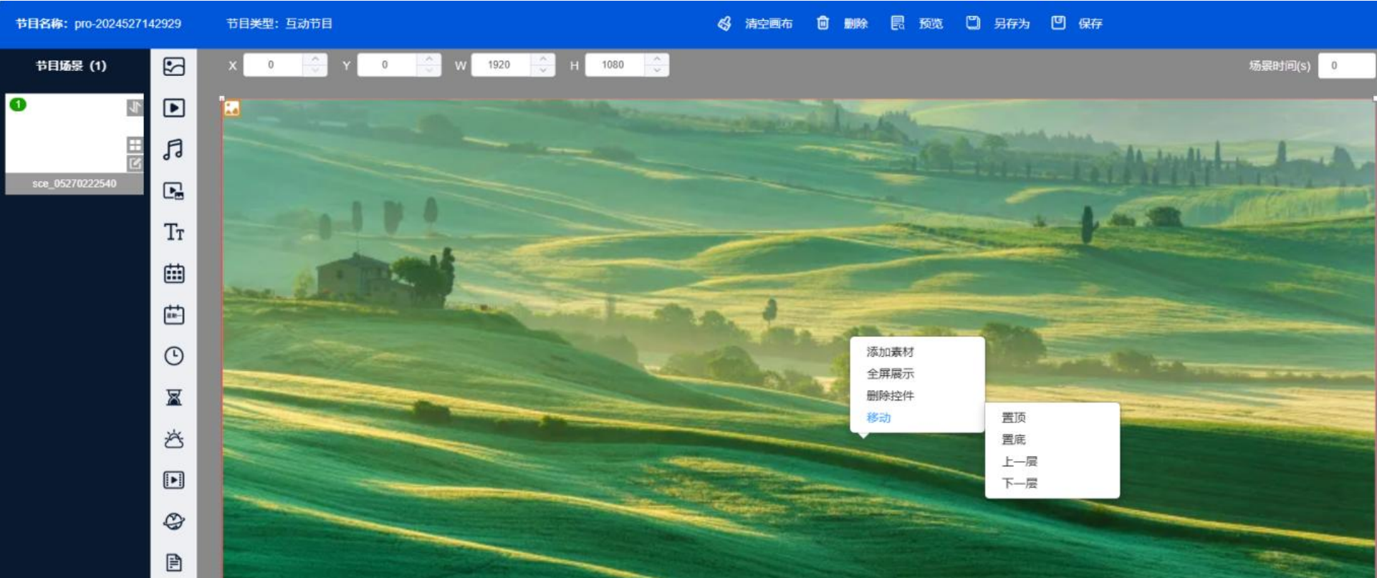The image size is (1377, 578).
Task: Choose 添加素材 from the context menu
Action: tap(890, 352)
